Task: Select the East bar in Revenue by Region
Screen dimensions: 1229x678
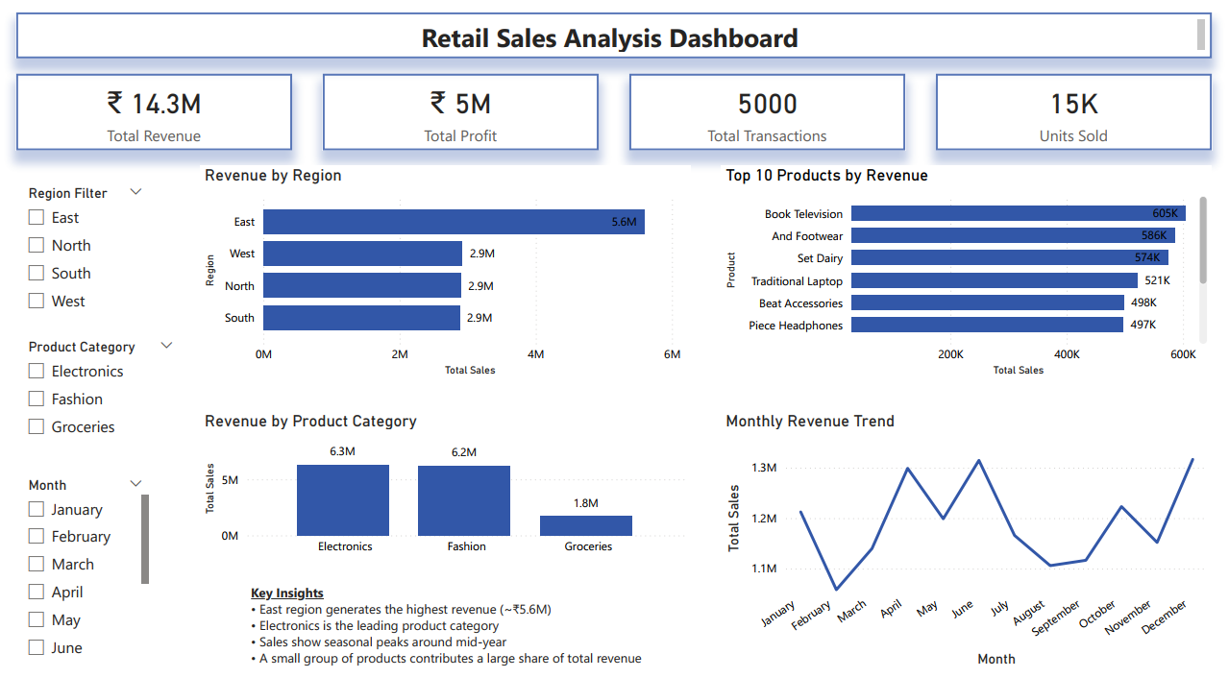Action: point(452,221)
